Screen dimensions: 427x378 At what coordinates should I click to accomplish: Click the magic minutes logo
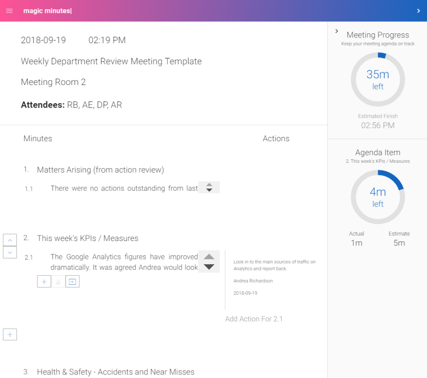[48, 11]
